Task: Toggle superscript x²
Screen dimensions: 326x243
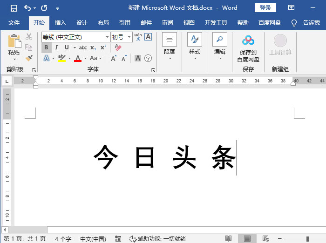Action: point(103,47)
